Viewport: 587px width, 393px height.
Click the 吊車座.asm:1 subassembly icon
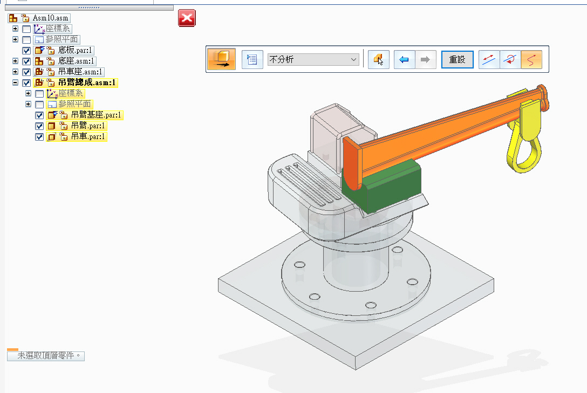click(39, 72)
